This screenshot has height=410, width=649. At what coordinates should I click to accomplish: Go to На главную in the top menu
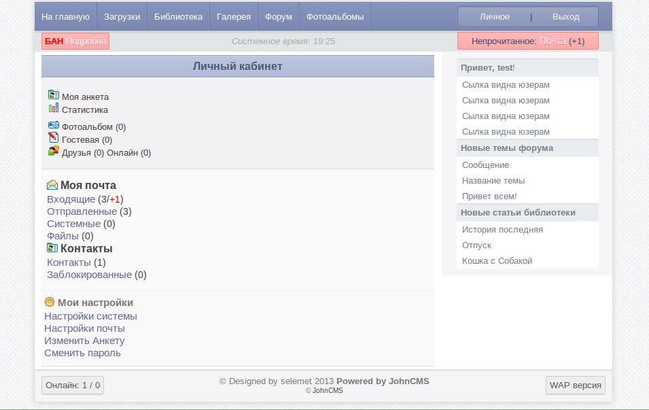(x=65, y=17)
